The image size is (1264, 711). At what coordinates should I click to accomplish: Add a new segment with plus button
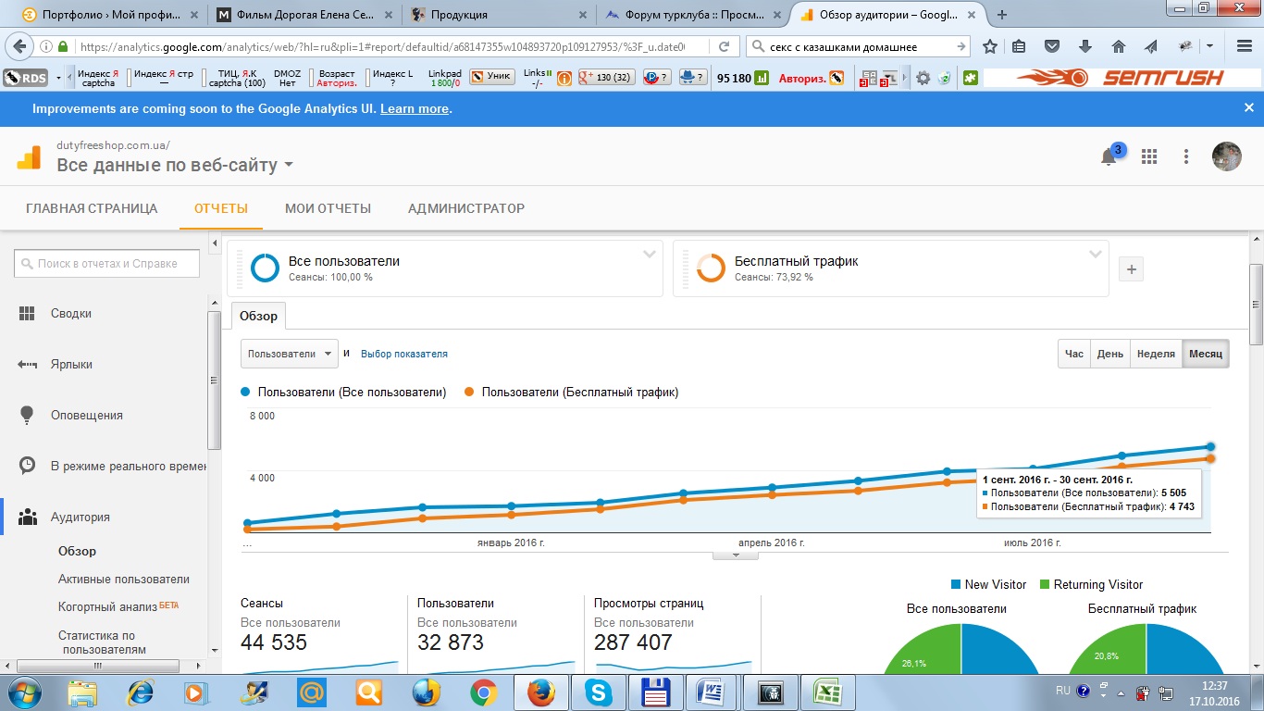[x=1132, y=269]
